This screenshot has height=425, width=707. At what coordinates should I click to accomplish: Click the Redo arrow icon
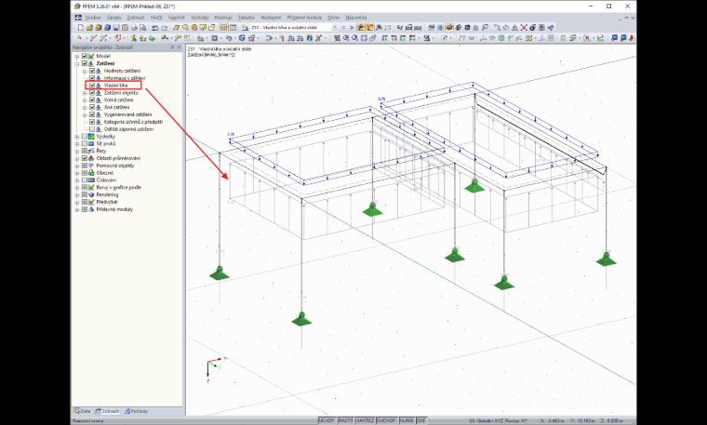[x=165, y=28]
